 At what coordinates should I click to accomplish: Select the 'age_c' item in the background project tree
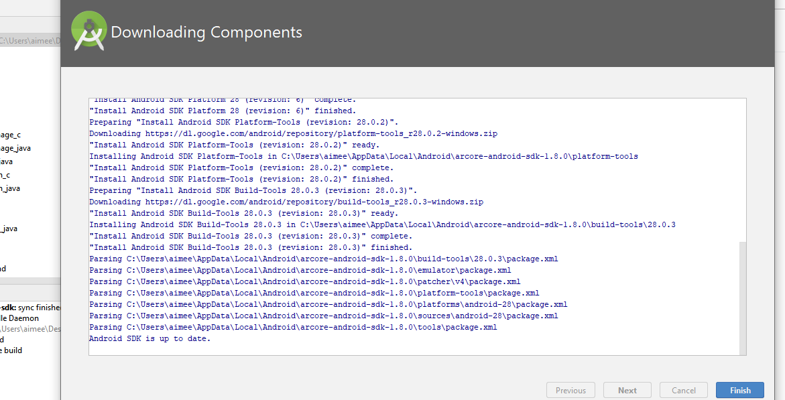[x=10, y=135]
